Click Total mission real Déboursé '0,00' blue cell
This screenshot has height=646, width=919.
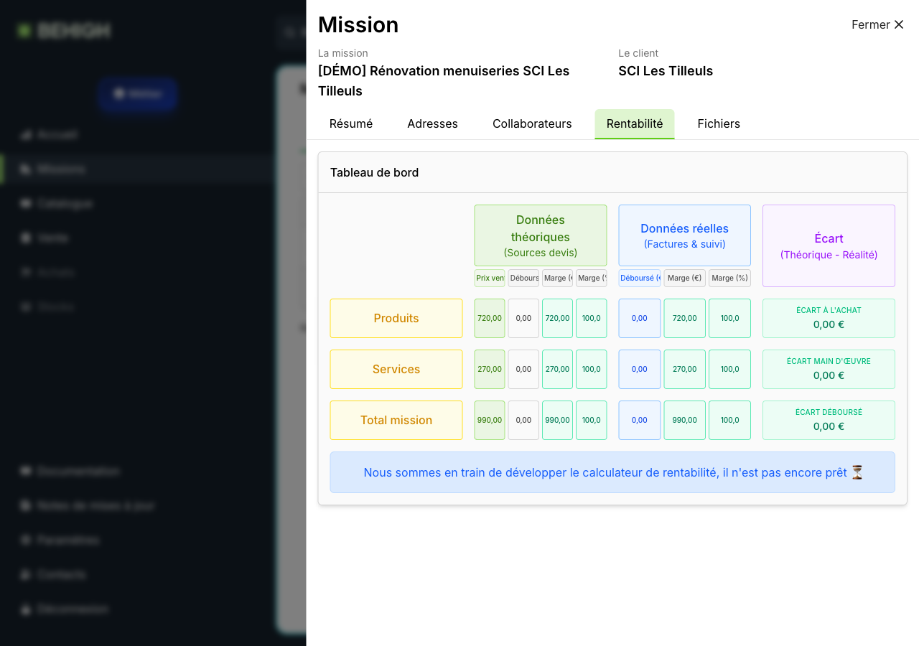(x=640, y=420)
